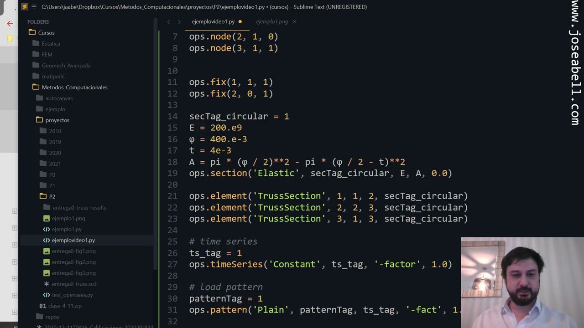The image size is (584, 328).
Task: Click the folder icon beside 2018
Action: coord(43,131)
